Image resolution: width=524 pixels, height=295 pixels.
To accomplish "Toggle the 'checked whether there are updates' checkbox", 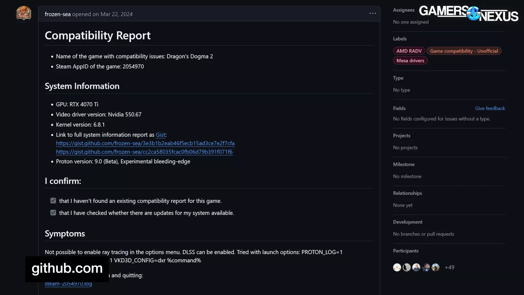I will pos(53,213).
